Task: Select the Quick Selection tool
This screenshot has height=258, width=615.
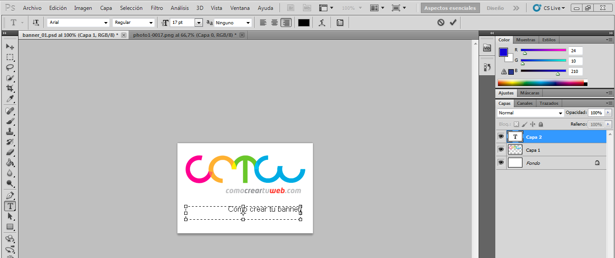Action: (10, 78)
